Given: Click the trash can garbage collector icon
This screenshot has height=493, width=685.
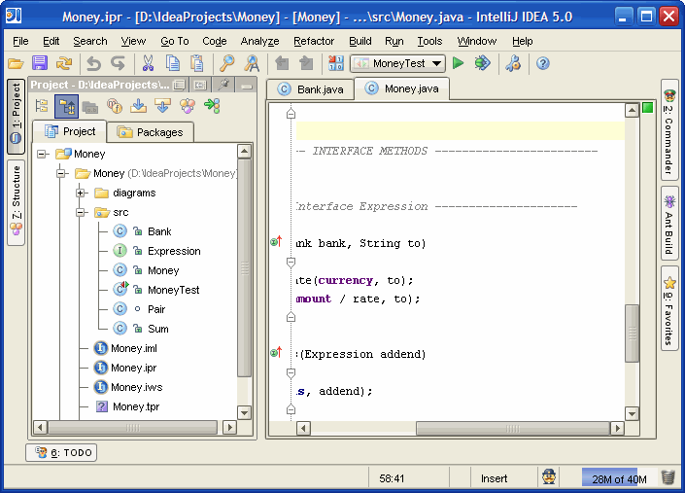Looking at the screenshot, I should [x=668, y=477].
